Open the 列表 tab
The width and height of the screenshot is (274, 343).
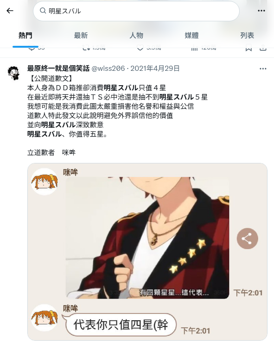(x=247, y=36)
